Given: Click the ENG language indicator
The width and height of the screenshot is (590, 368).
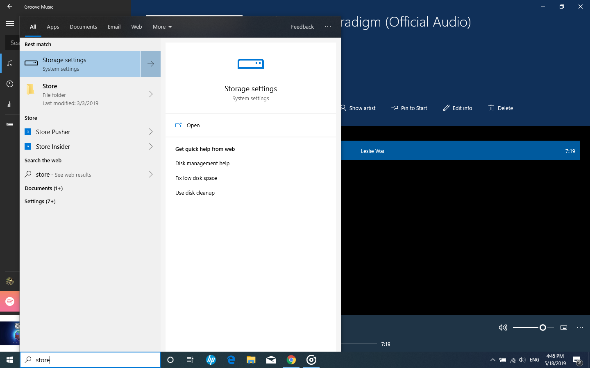Looking at the screenshot, I should (x=534, y=360).
